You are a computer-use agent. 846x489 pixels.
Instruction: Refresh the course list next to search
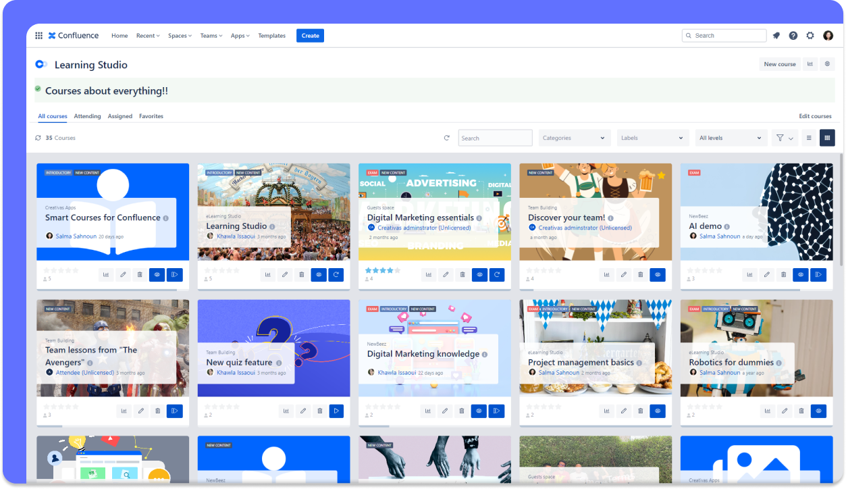pyautogui.click(x=446, y=138)
